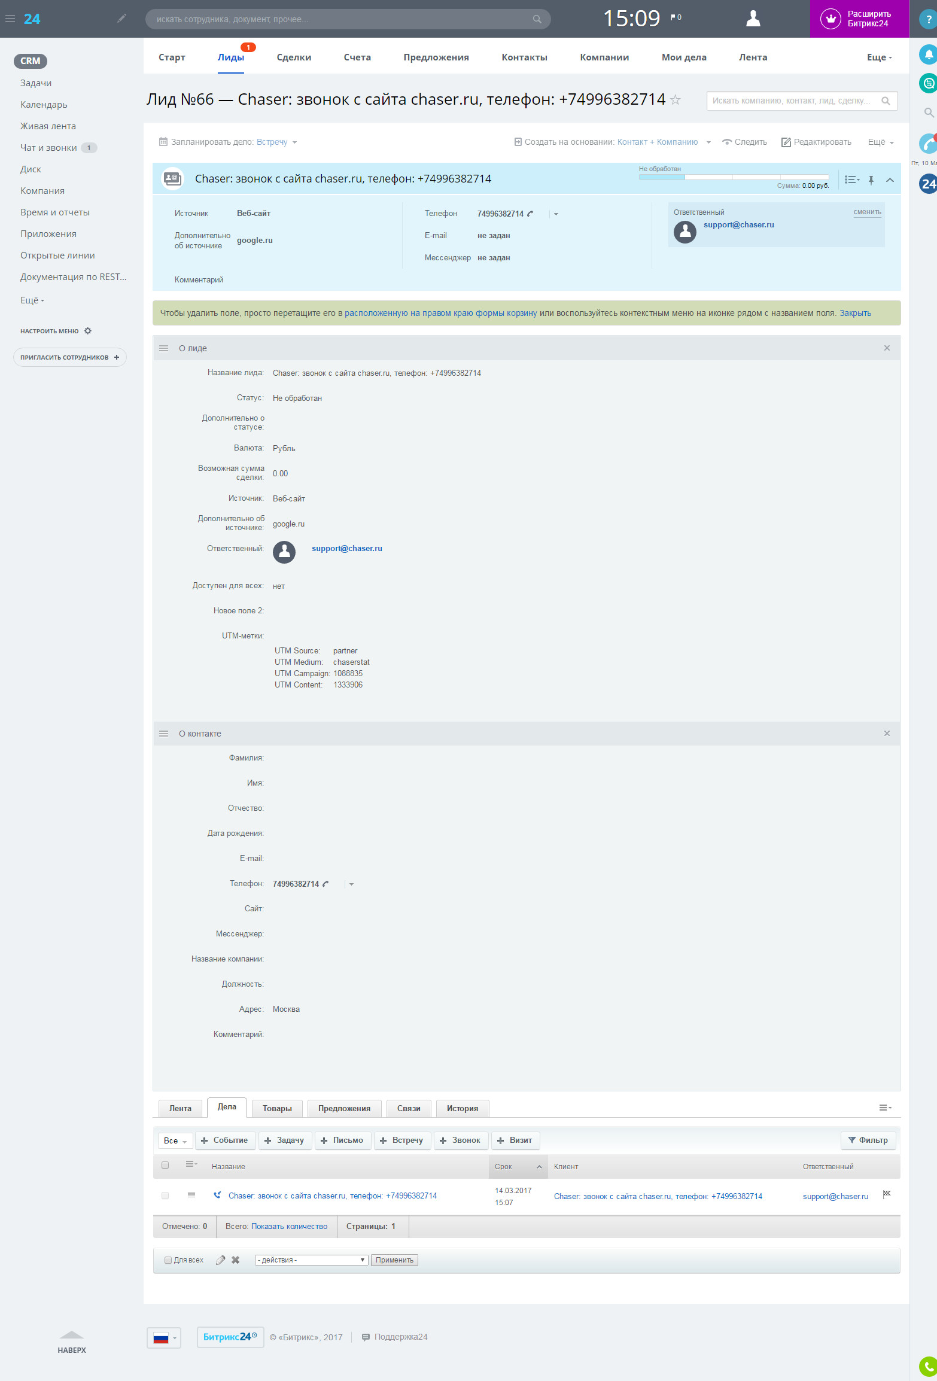
Task: Check the call activity row checkbox
Action: (x=165, y=1196)
